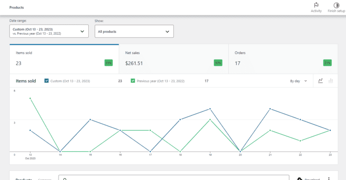
Task: Click the Items sold chart heading
Action: pos(26,81)
